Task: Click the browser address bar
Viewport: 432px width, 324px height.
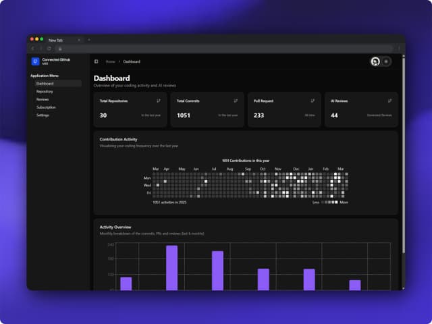Action: coord(225,49)
